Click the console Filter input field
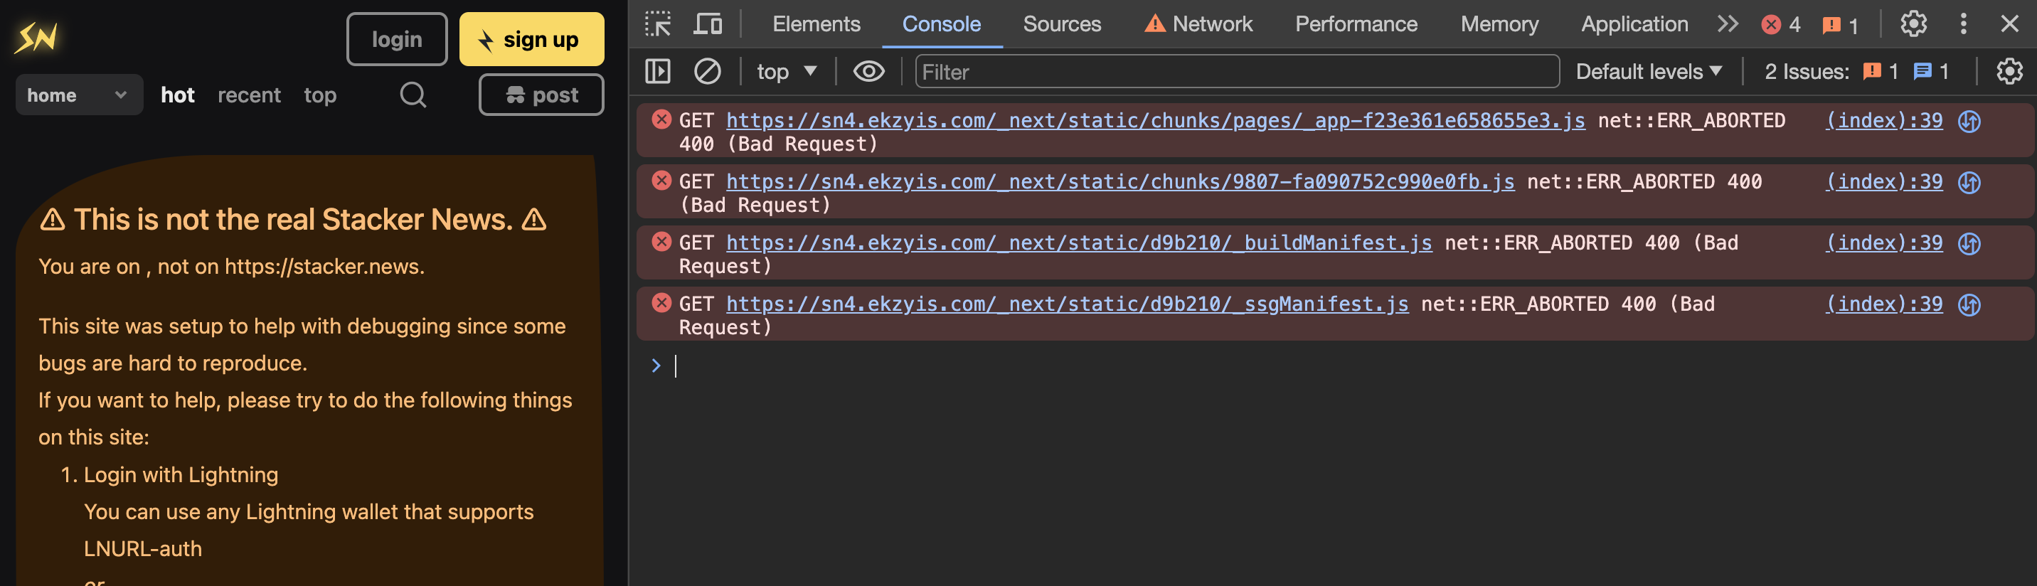 click(x=1236, y=72)
